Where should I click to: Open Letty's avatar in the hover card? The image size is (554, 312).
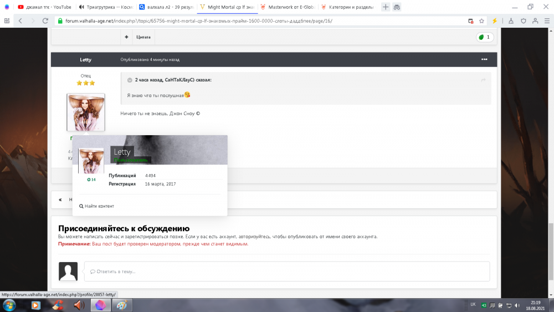(91, 161)
